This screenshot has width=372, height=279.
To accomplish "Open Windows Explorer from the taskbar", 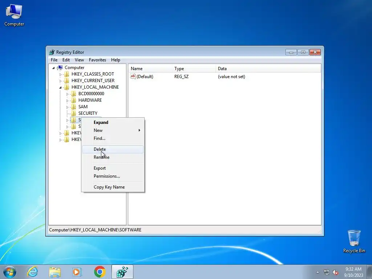I will coord(55,272).
